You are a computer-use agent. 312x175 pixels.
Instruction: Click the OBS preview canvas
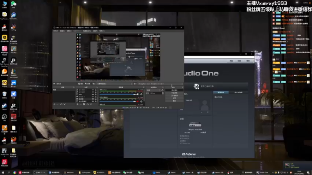118,57
